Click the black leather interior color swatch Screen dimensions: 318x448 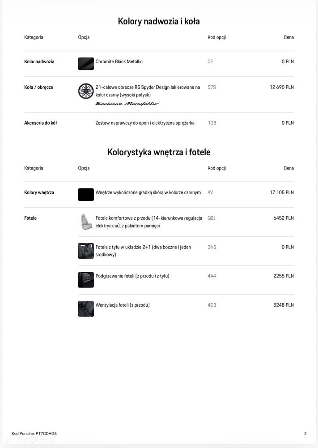[86, 194]
